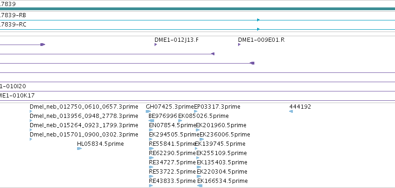
Task: Click the RE34727.5prime EST glyph
Action: point(151,167)
